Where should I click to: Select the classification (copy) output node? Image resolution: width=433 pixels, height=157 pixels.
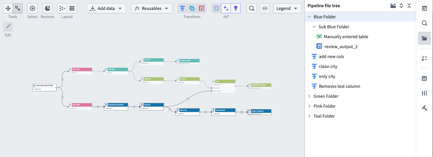click(259, 86)
